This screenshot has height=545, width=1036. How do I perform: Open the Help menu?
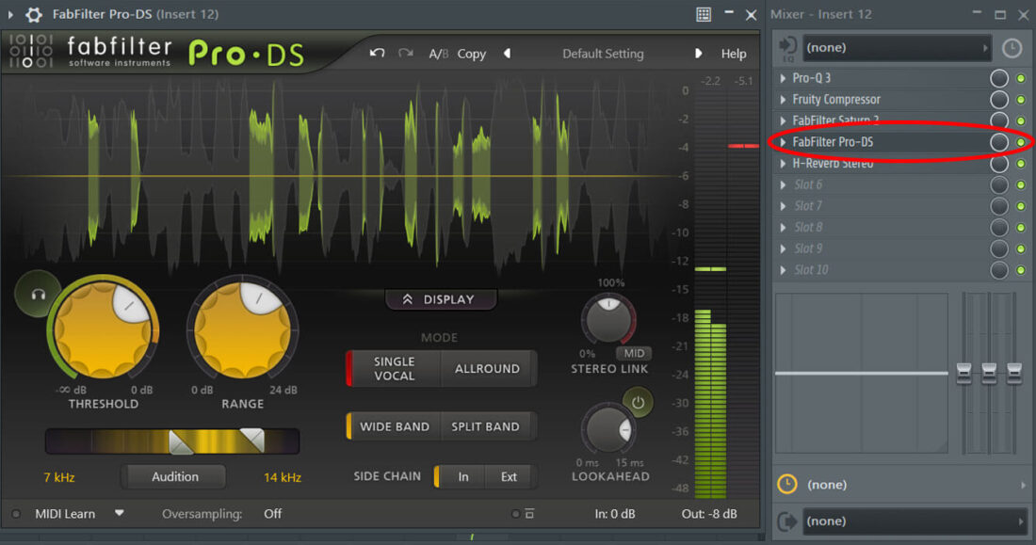point(734,55)
